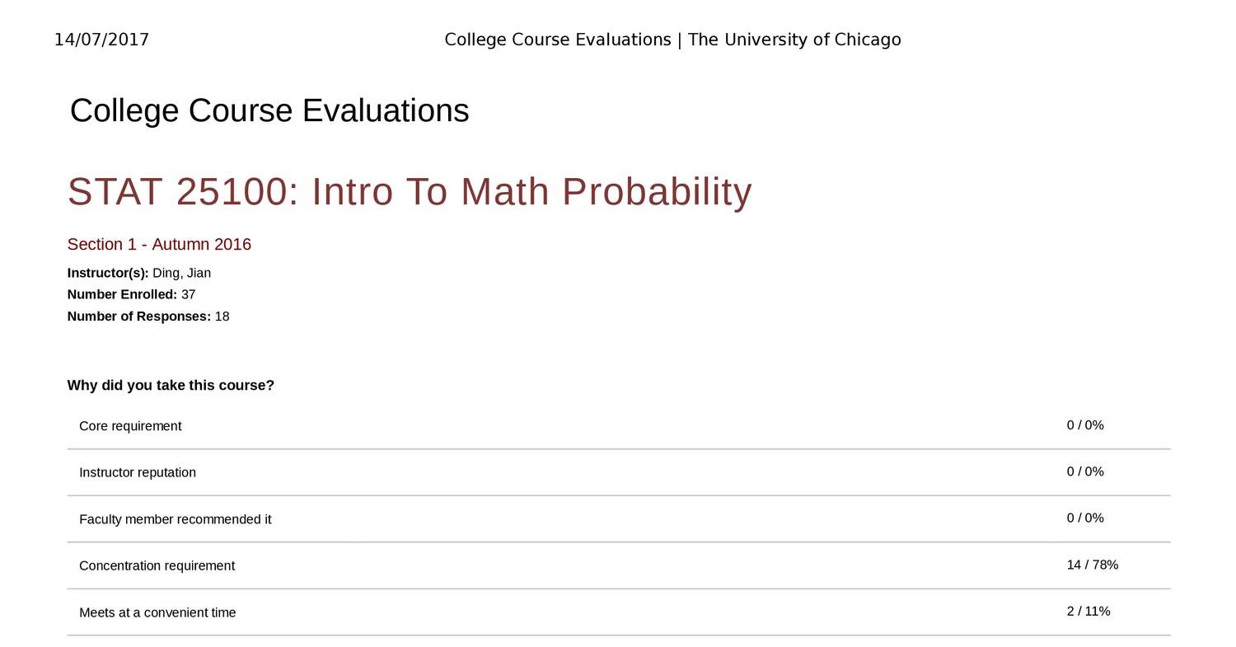The height and width of the screenshot is (647, 1236).
Task: Select the Concentration requirement row label
Action: click(x=157, y=565)
